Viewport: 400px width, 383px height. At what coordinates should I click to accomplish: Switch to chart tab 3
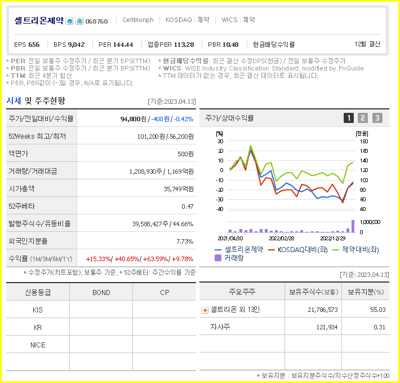[377, 118]
